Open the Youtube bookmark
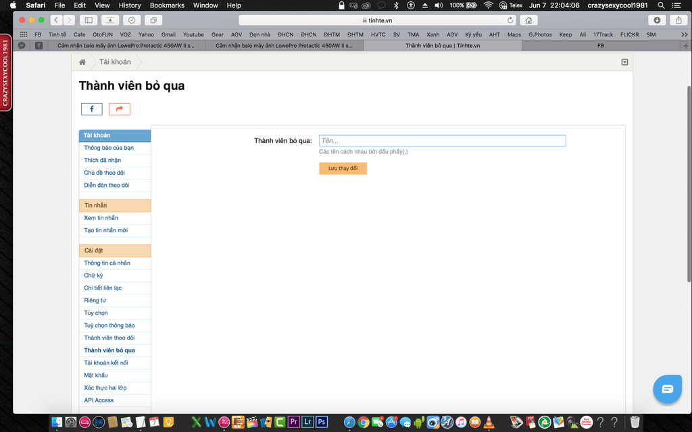Viewport: 692px width, 432px height. 193,34
